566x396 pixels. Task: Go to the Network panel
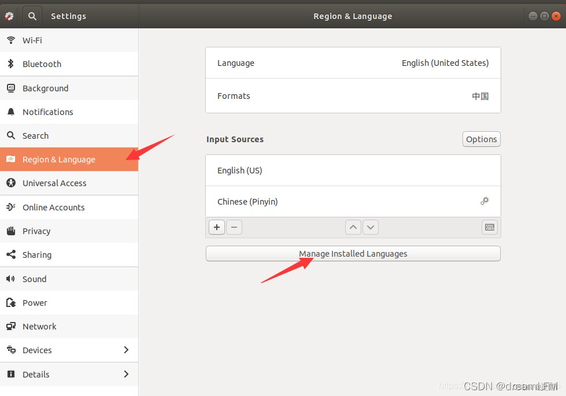69,326
